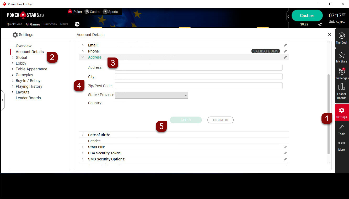Open Quick Seat tab

[x=14, y=24]
